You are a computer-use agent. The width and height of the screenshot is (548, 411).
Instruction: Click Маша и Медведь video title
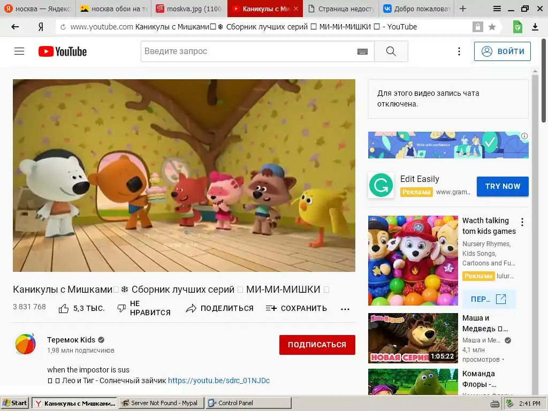click(x=485, y=323)
